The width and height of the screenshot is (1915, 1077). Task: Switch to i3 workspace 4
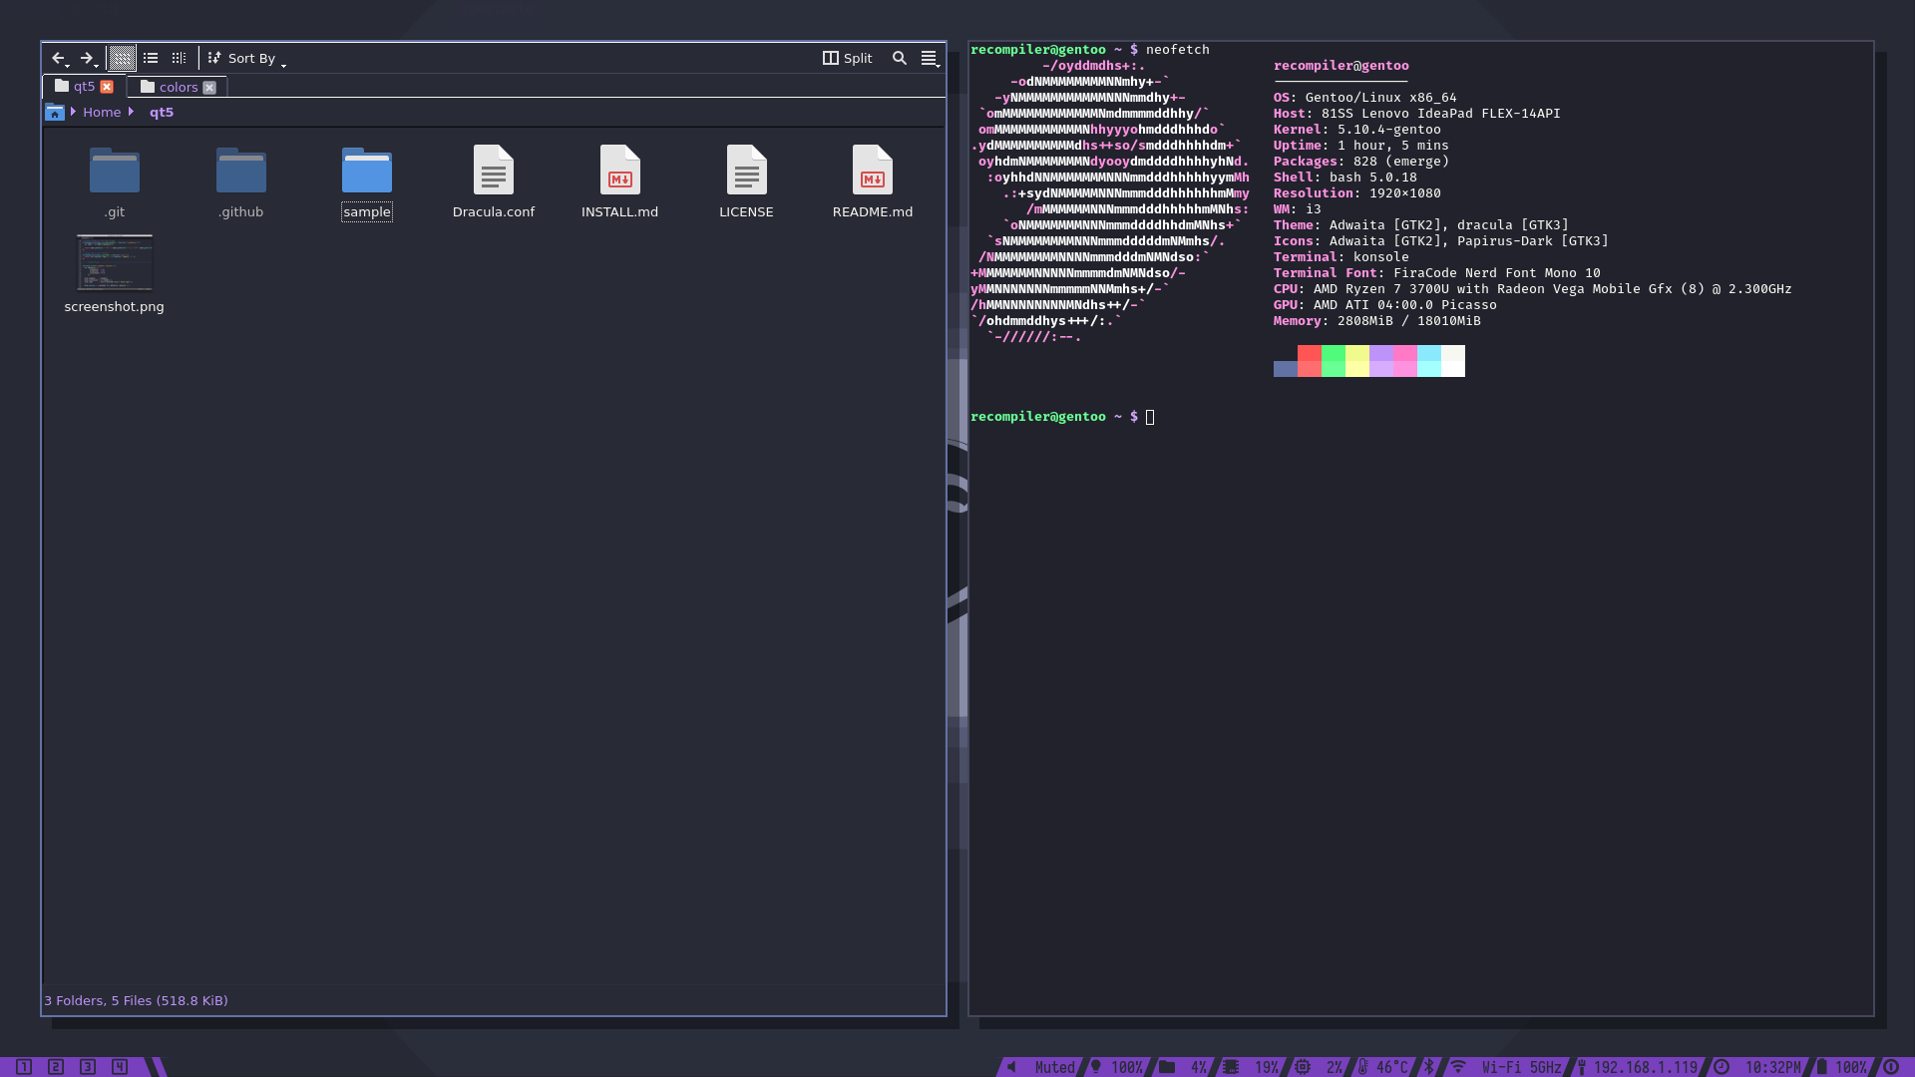120,1067
